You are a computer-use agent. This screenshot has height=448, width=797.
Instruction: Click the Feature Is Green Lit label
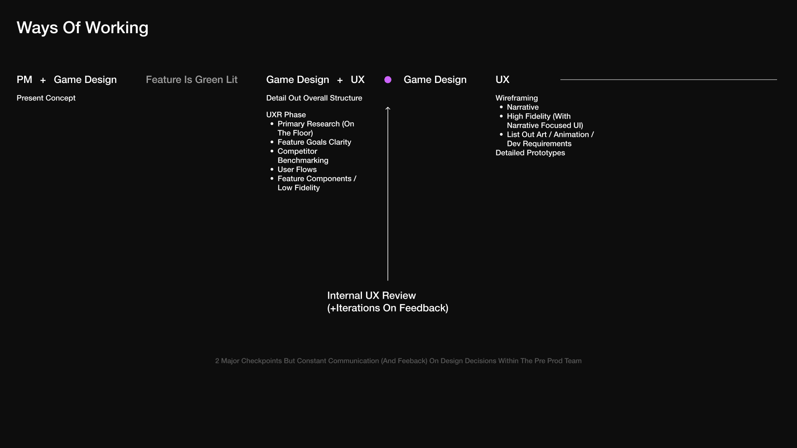coord(191,80)
